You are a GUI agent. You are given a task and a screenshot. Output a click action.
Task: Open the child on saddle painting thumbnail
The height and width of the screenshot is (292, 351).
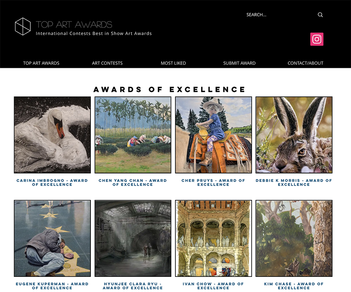point(214,135)
